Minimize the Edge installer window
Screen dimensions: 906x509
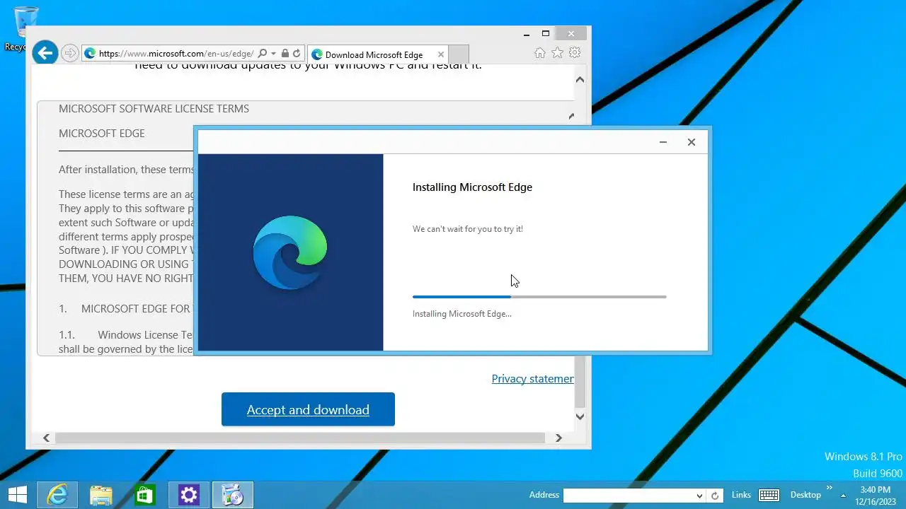point(663,142)
